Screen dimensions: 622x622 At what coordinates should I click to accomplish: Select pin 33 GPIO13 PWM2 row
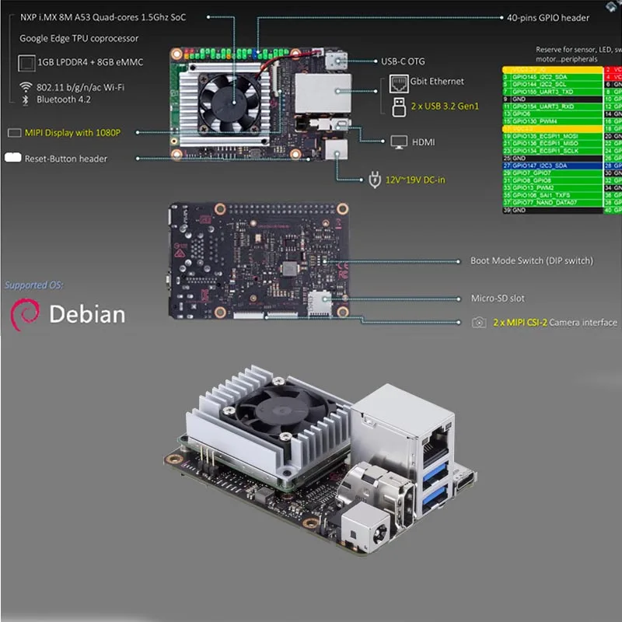click(x=553, y=187)
